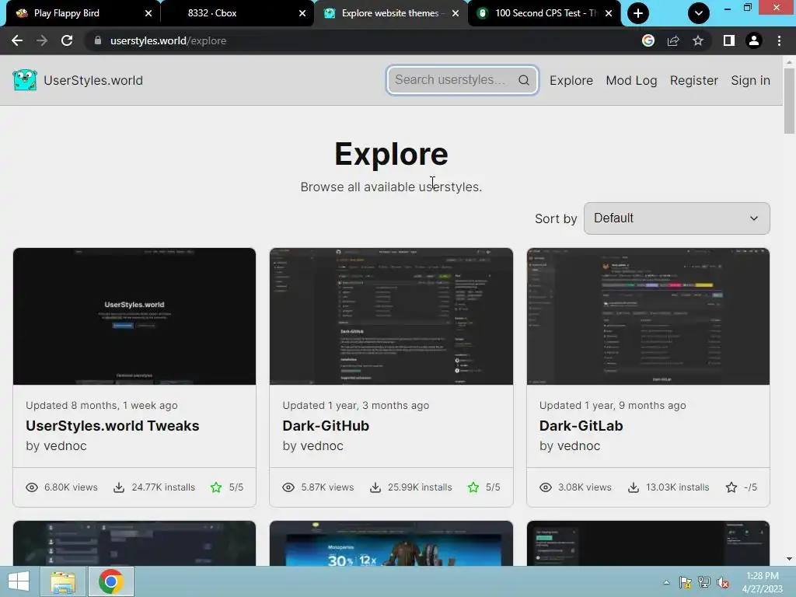Click author vednoc under Dark-GitHub
796x597 pixels.
(321, 445)
